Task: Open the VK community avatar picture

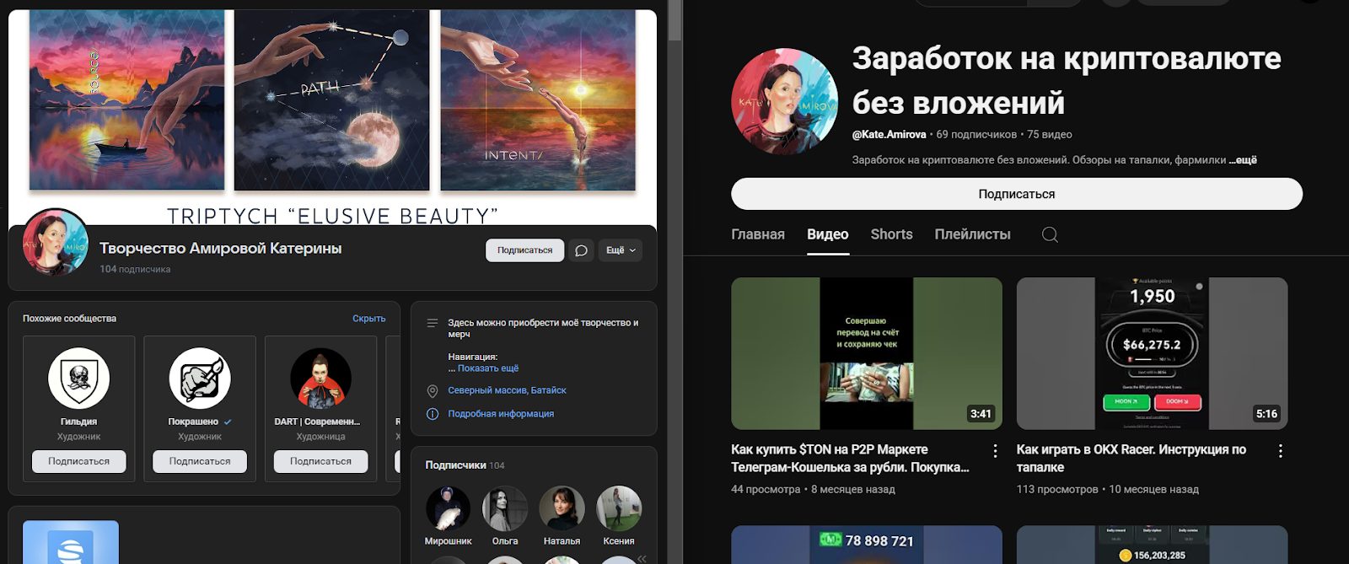Action: (x=56, y=242)
